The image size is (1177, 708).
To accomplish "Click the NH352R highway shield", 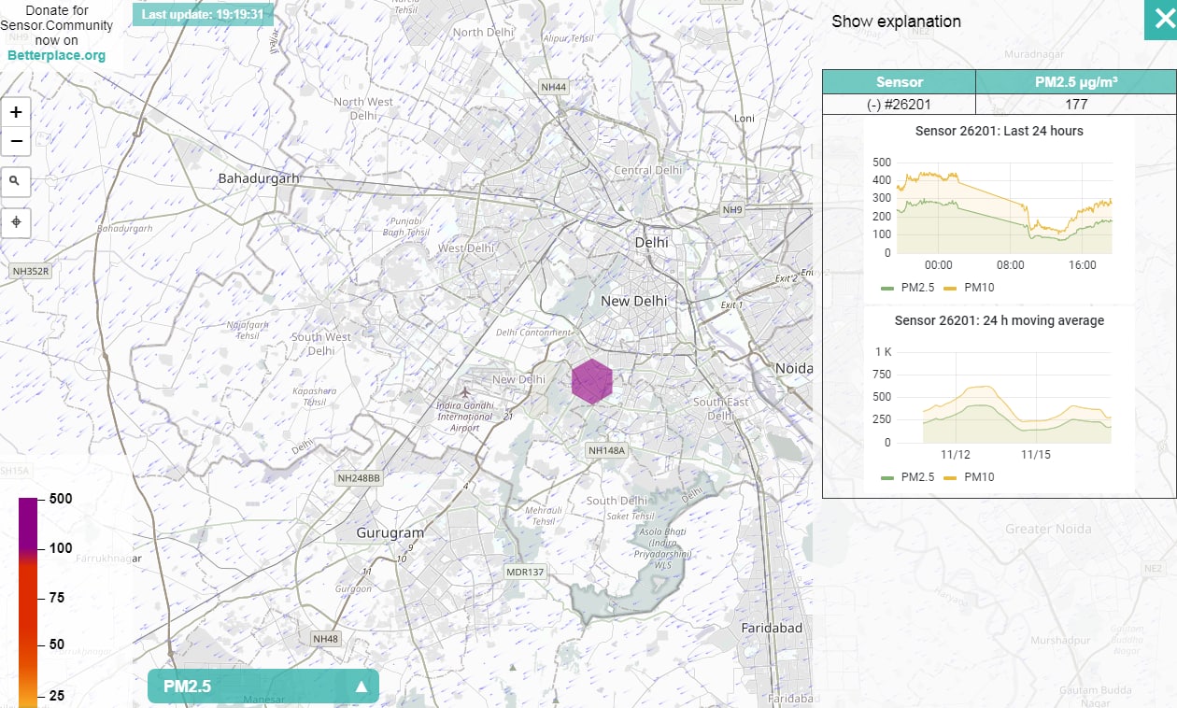I will point(31,271).
